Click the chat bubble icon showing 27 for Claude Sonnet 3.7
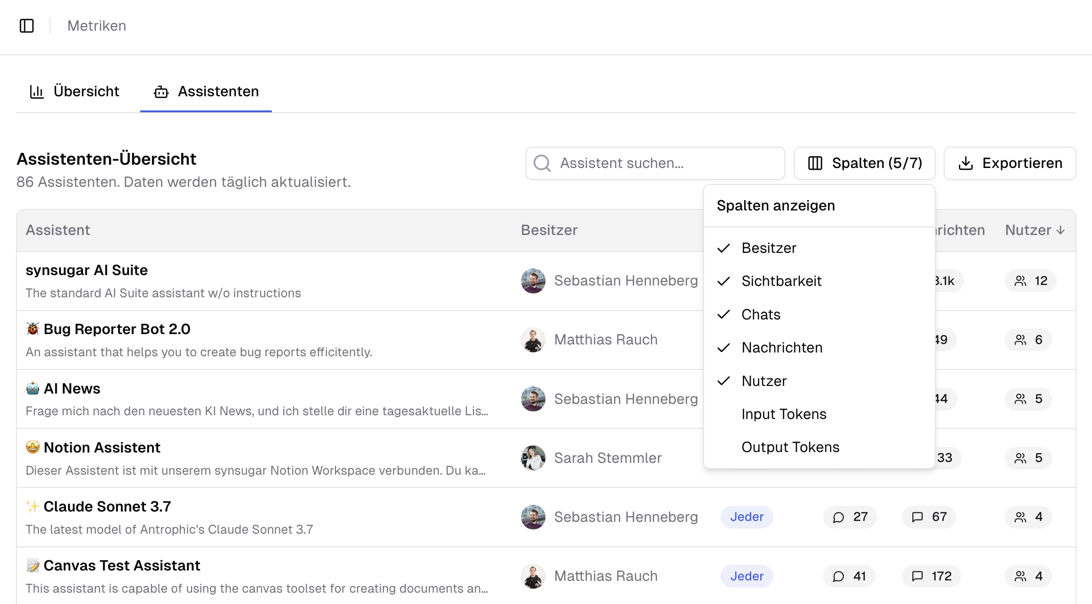Viewport: 1092px width, 604px height. click(839, 517)
